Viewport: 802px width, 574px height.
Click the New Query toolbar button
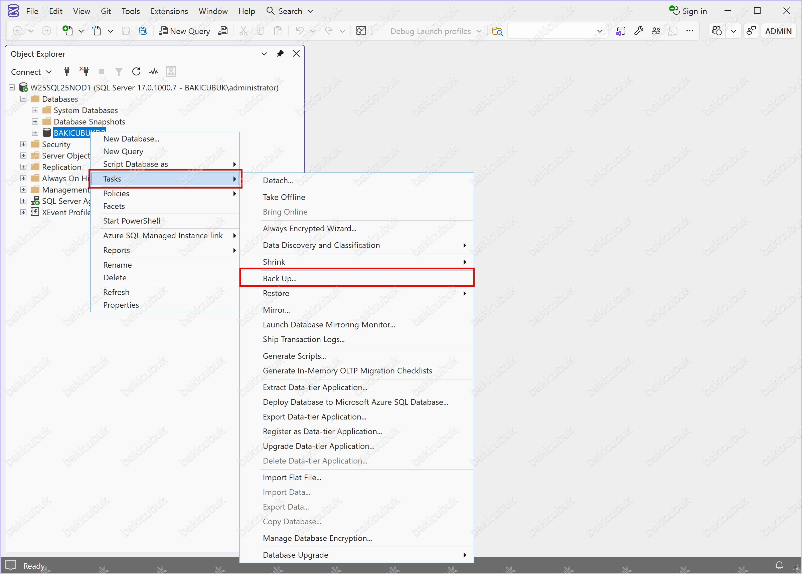coord(184,31)
